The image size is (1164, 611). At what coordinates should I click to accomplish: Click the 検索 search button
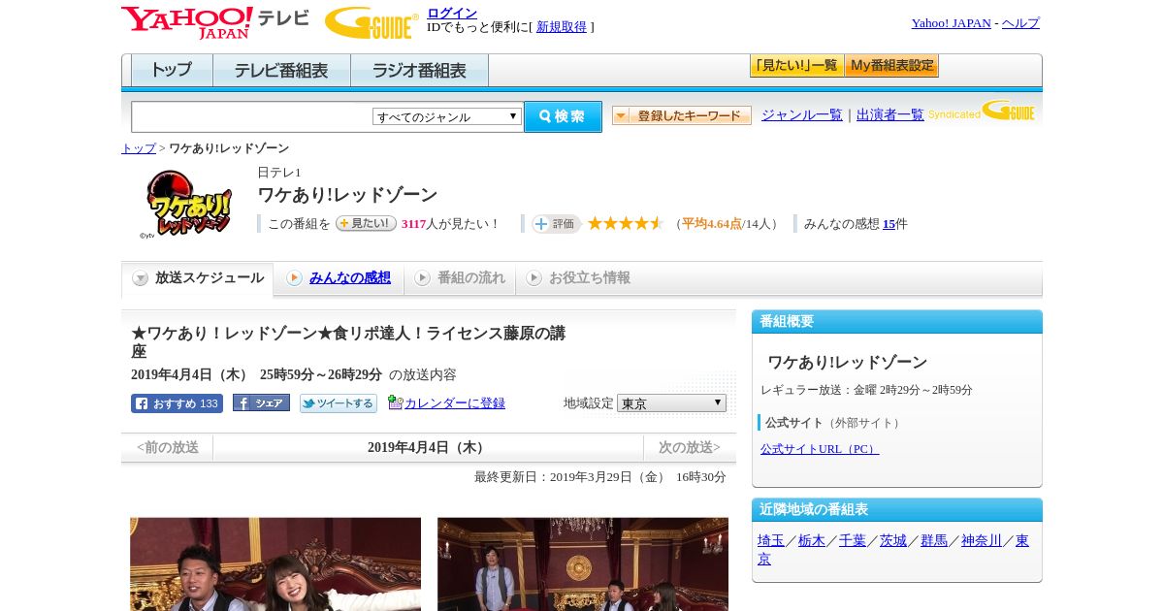pyautogui.click(x=563, y=116)
